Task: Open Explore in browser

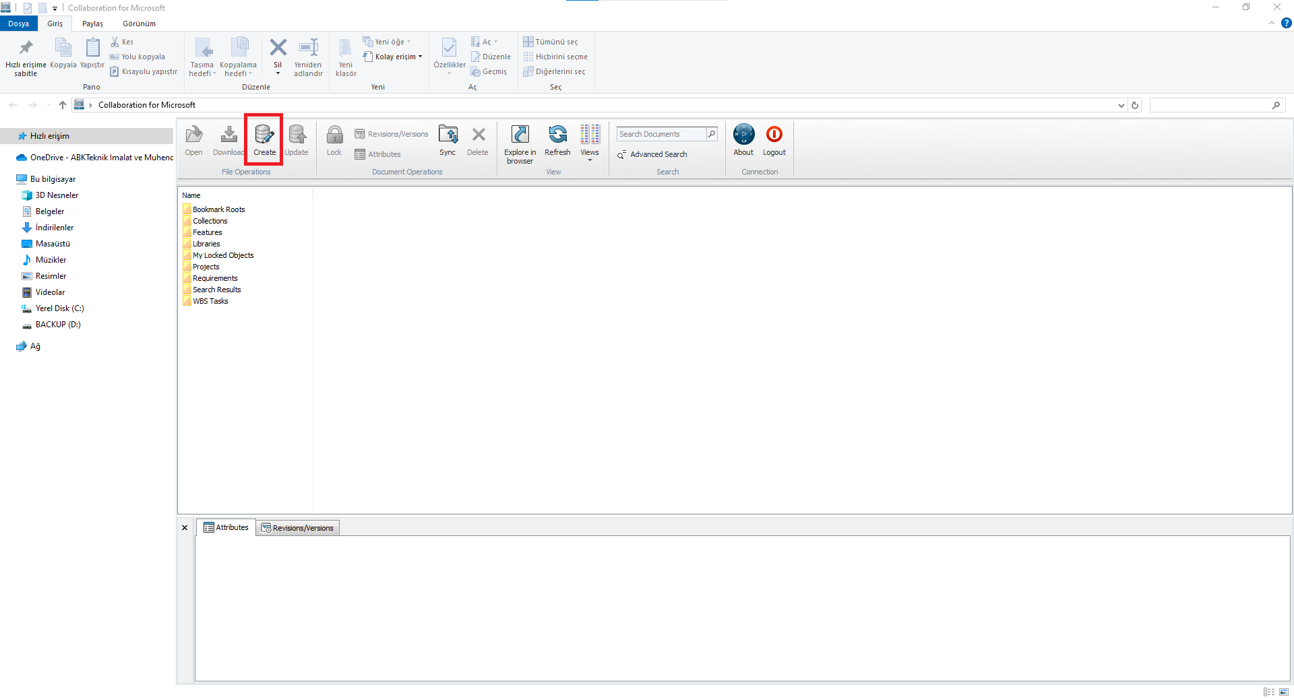Action: click(x=520, y=143)
